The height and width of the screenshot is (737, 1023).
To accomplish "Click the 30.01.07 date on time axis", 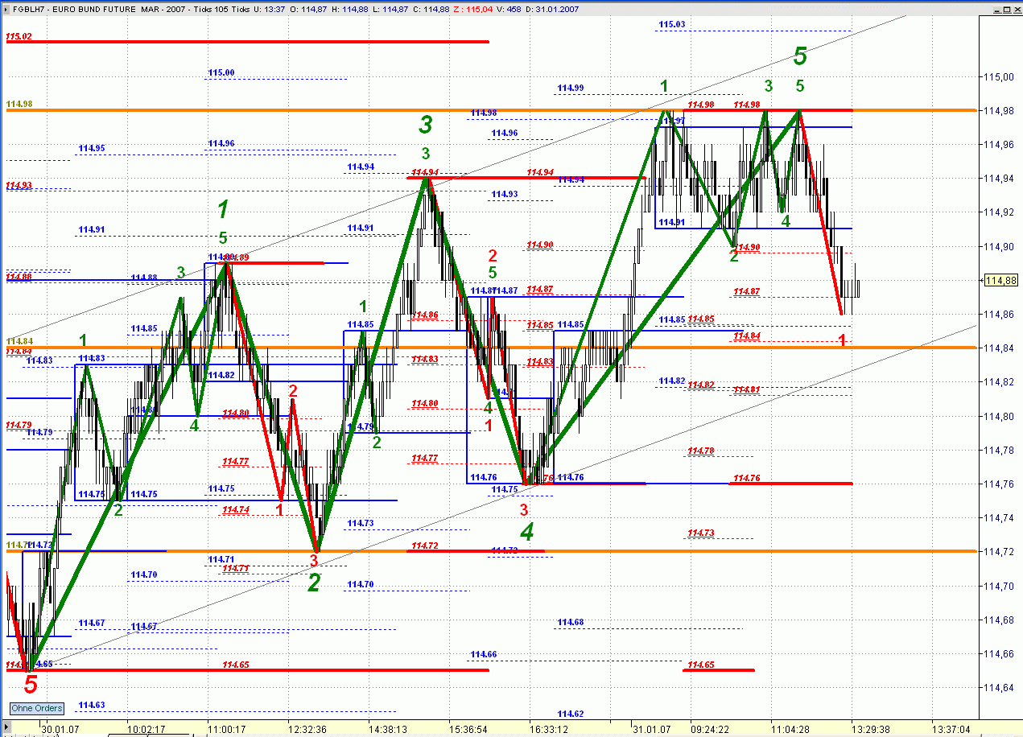I will pos(61,729).
